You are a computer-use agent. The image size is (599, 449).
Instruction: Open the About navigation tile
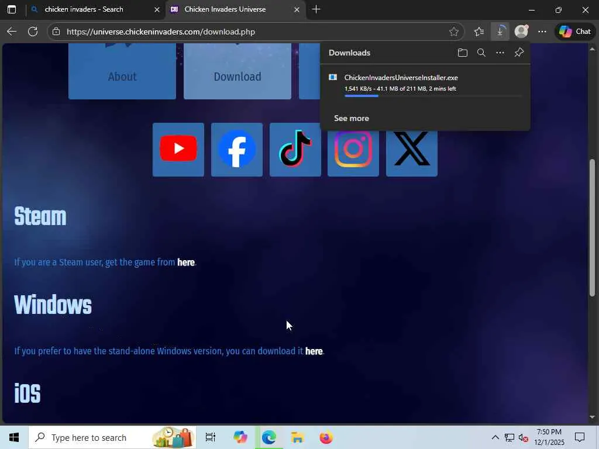tap(122, 71)
